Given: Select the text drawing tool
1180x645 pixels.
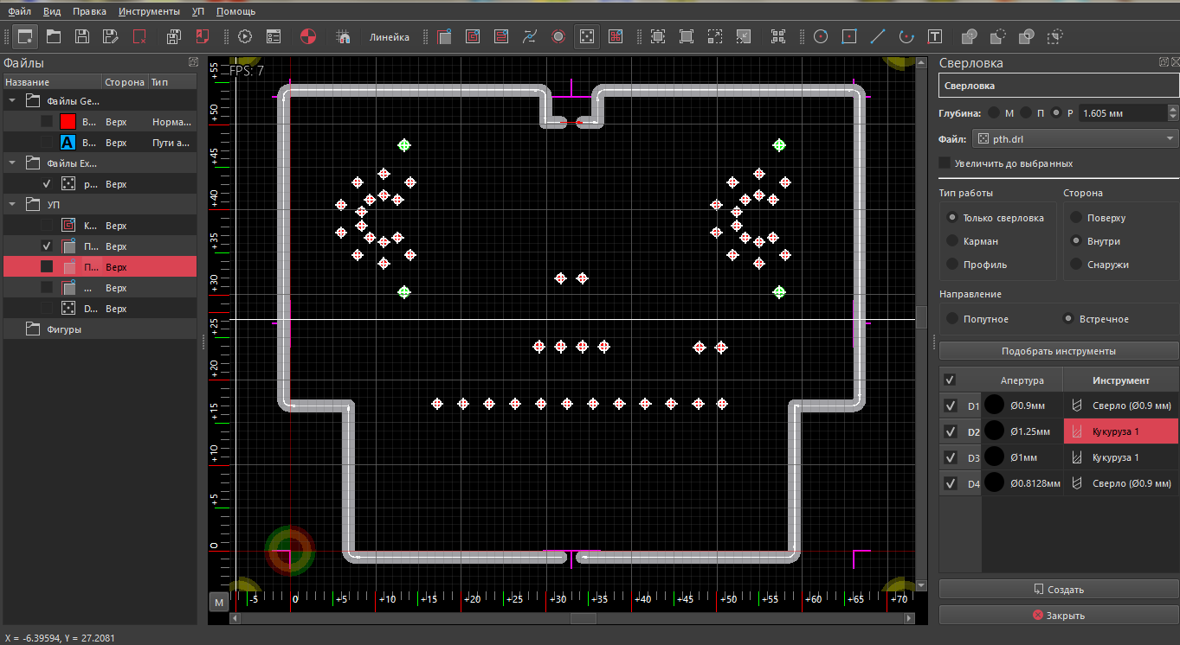Looking at the screenshot, I should 935,36.
